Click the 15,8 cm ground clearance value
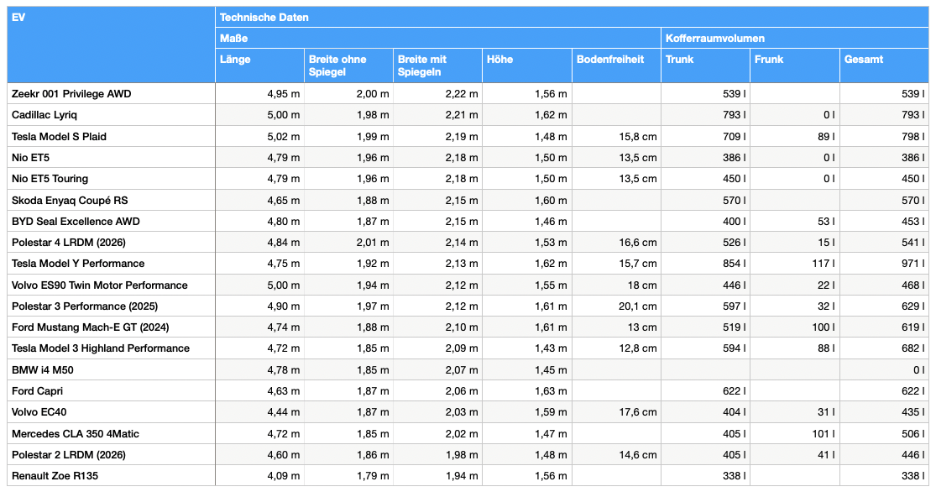Image resolution: width=936 pixels, height=492 pixels. (x=637, y=136)
